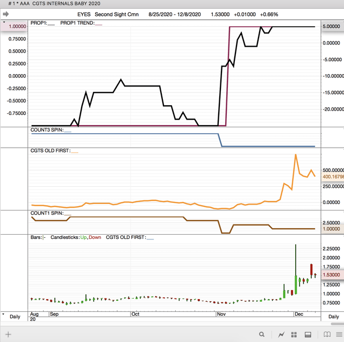
Task: Open the list lines icon at bottom right
Action: pos(339,334)
